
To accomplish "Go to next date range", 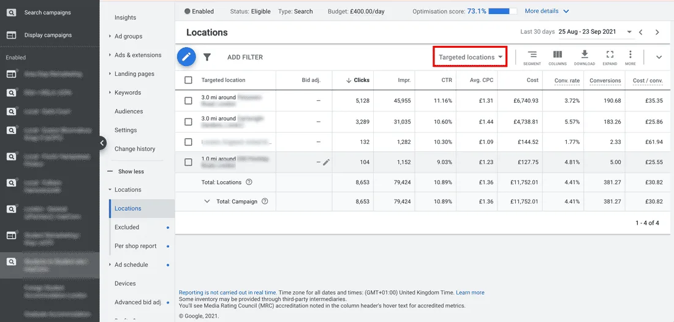I will (657, 32).
